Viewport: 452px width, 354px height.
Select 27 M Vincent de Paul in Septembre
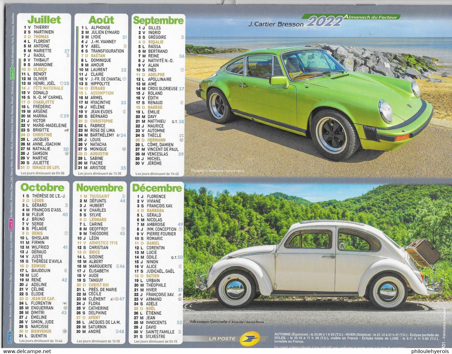tap(157, 149)
